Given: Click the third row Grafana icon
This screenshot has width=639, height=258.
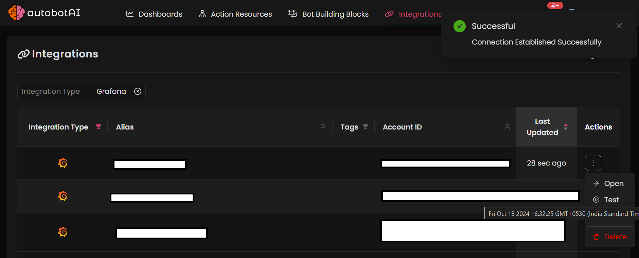Looking at the screenshot, I should coord(63,232).
